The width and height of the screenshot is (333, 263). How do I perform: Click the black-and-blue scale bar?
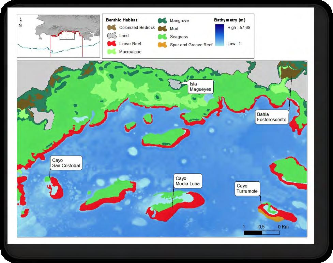coord(262,233)
